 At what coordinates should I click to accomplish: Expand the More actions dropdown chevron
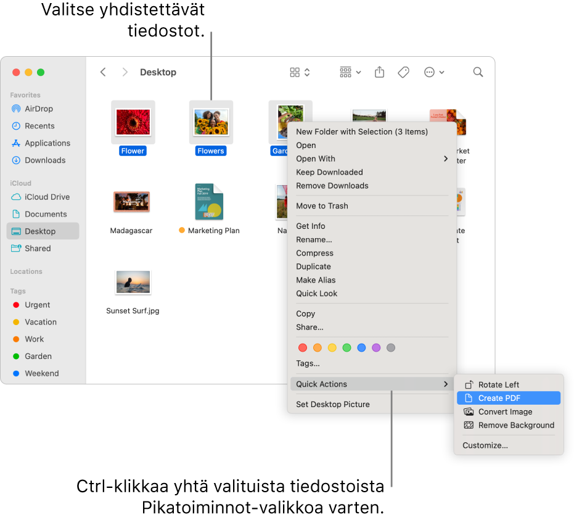click(442, 72)
